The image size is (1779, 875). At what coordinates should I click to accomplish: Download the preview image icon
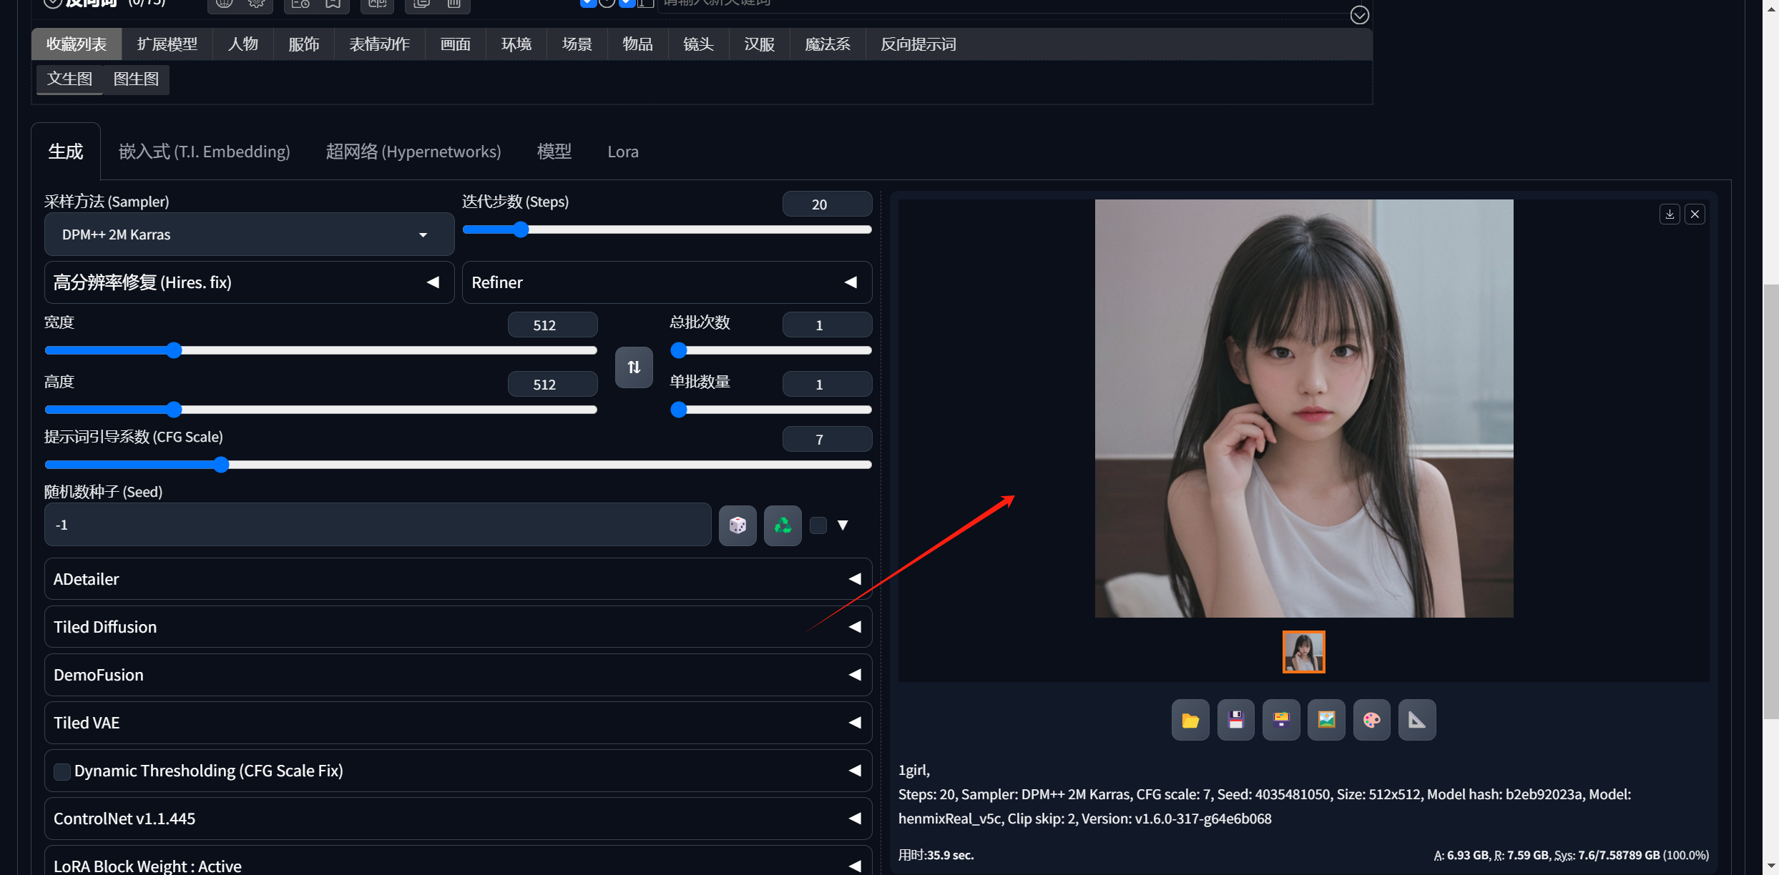(x=1670, y=214)
